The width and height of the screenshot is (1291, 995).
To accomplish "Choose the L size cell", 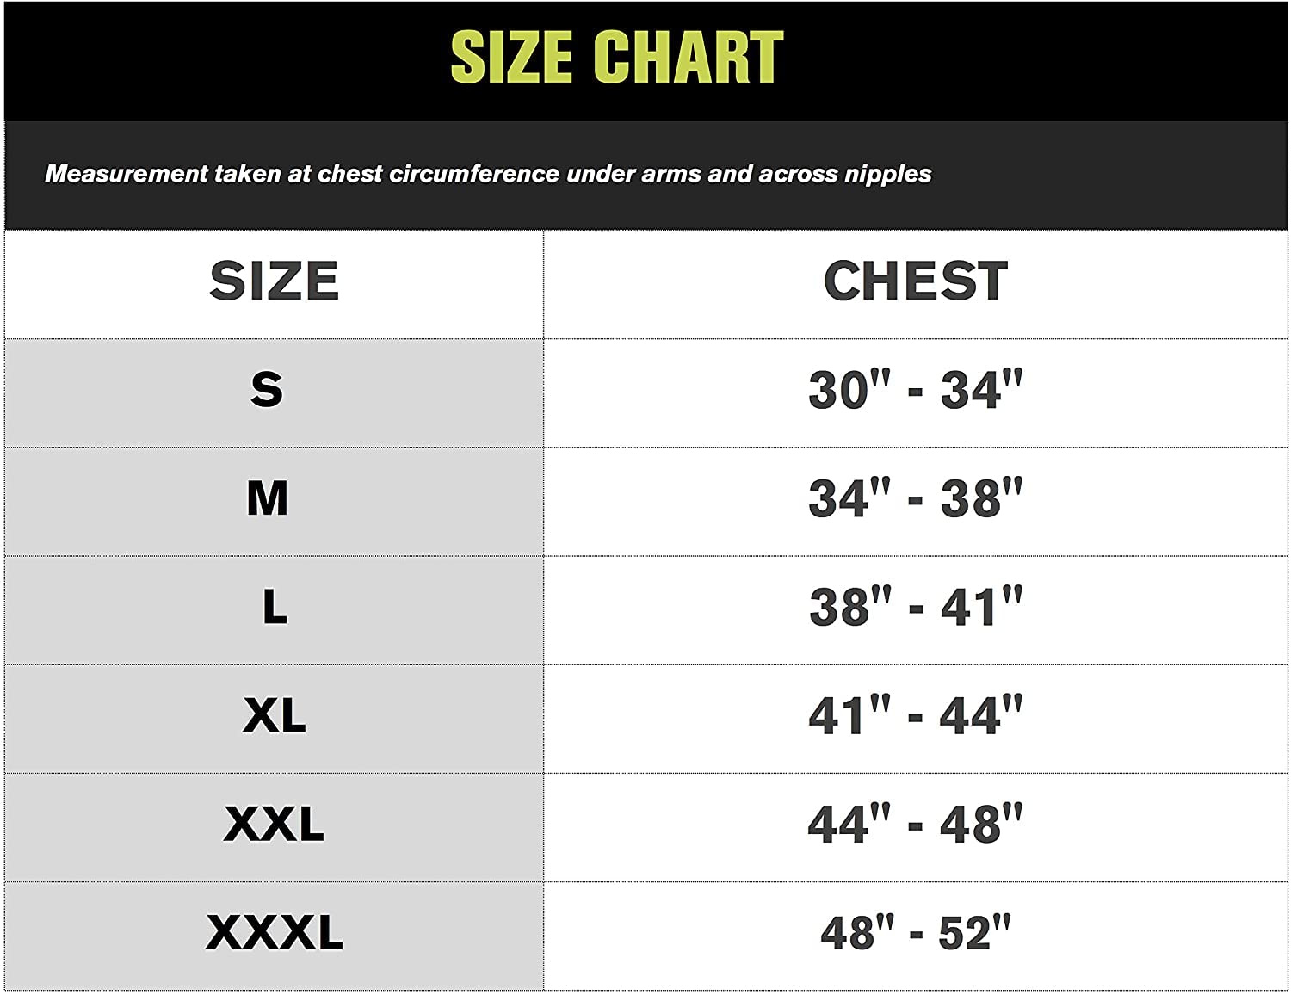I will coord(275,609).
